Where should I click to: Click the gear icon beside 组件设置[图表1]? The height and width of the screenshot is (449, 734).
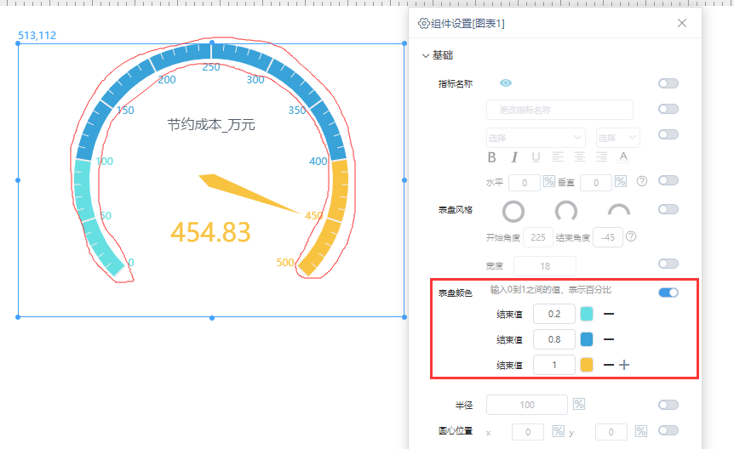click(424, 24)
